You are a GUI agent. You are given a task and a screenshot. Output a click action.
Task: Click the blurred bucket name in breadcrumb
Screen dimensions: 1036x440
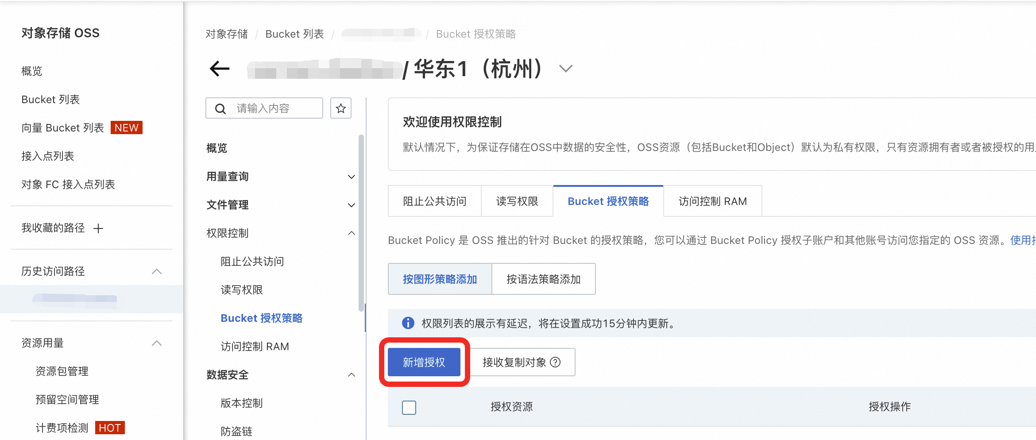382,34
